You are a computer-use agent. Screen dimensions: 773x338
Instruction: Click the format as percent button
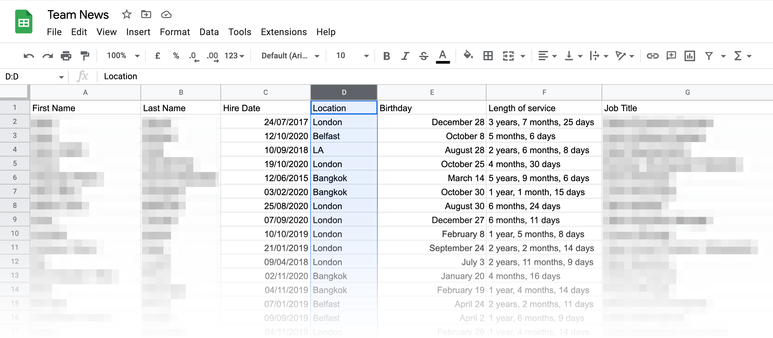(x=176, y=56)
